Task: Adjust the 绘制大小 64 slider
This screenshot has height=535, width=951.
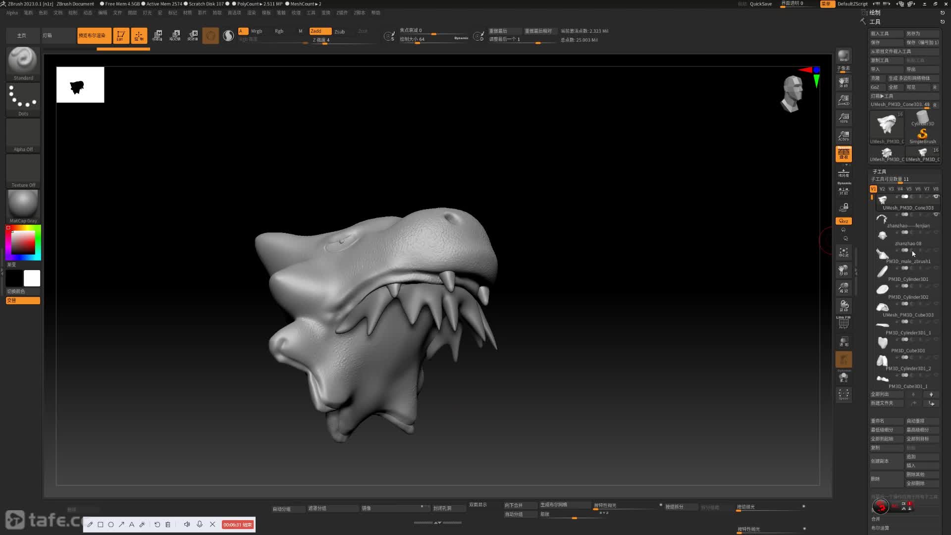Action: point(434,40)
